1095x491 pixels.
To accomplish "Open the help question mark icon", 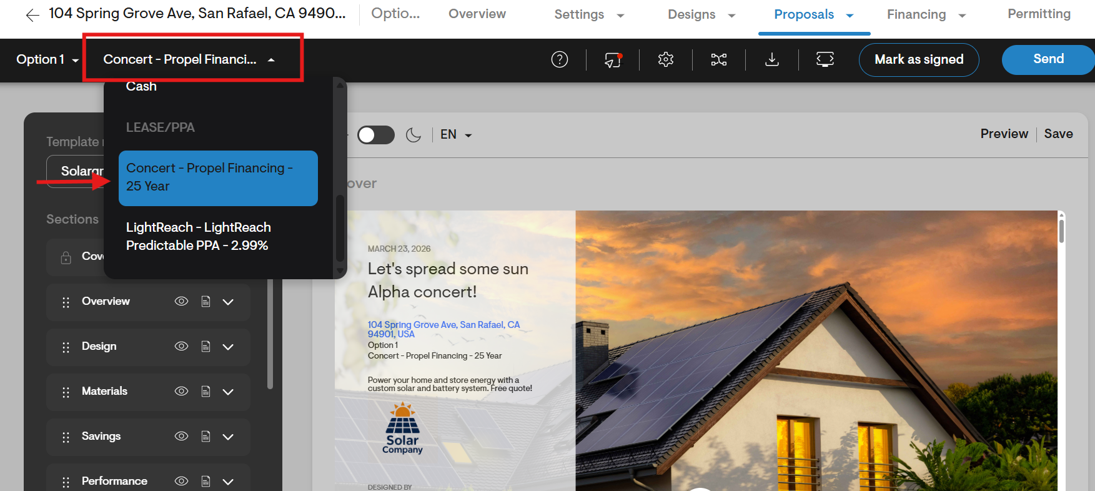I will [x=560, y=59].
